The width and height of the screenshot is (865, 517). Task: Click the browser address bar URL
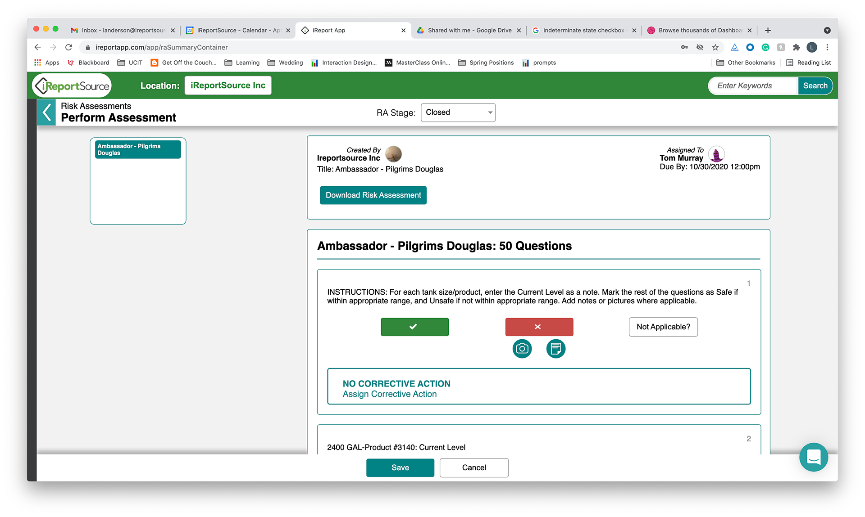161,47
